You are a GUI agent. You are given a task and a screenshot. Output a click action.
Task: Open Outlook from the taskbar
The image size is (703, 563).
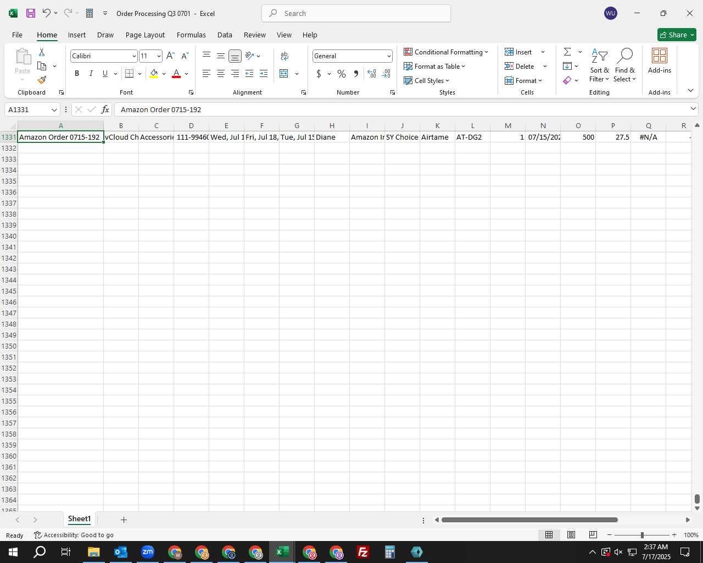tap(120, 552)
